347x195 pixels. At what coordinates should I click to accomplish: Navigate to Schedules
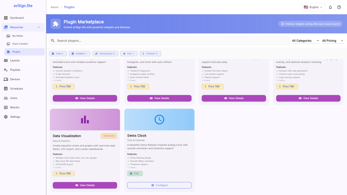[23, 88]
